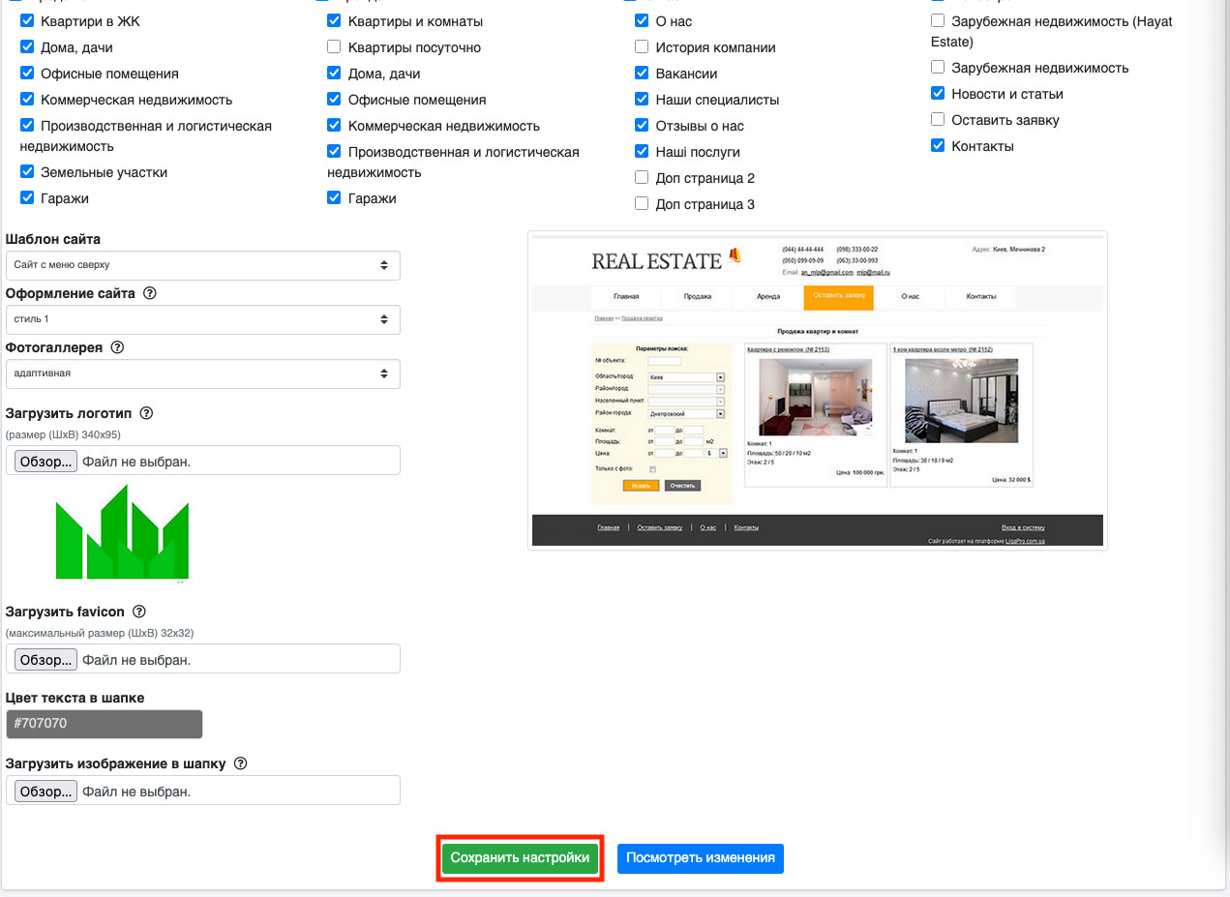1230x897 pixels.
Task: Uncheck the Вакансии checkbox
Action: click(642, 73)
